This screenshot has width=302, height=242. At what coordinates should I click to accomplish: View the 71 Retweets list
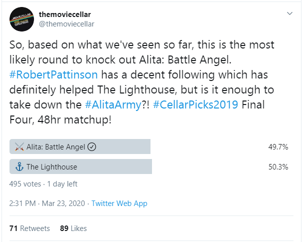pos(29,228)
